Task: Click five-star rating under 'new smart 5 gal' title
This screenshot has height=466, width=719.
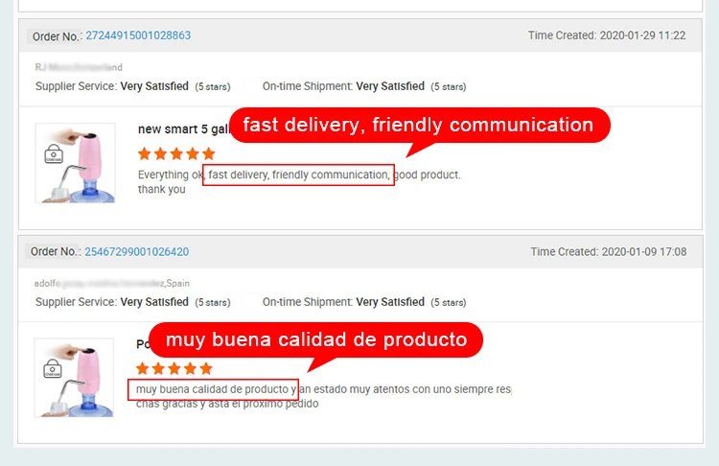Action: pyautogui.click(x=176, y=153)
